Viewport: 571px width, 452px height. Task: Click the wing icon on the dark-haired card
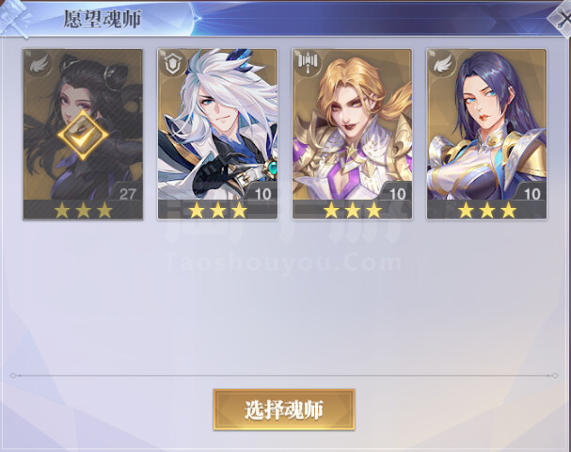pos(39,65)
